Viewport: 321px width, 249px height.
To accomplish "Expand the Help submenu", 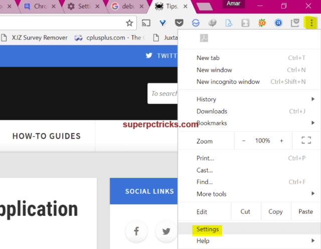I will click(x=249, y=241).
